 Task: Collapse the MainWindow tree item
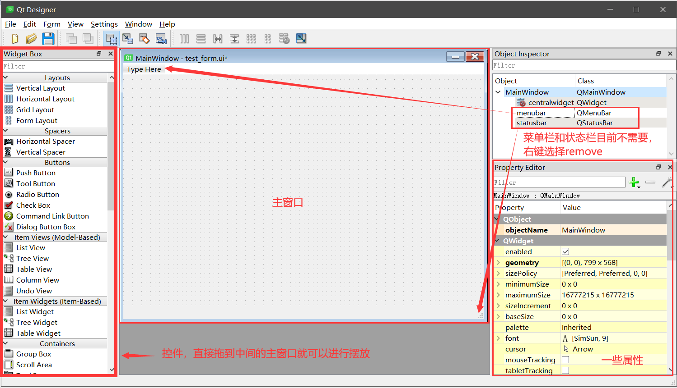pos(498,92)
